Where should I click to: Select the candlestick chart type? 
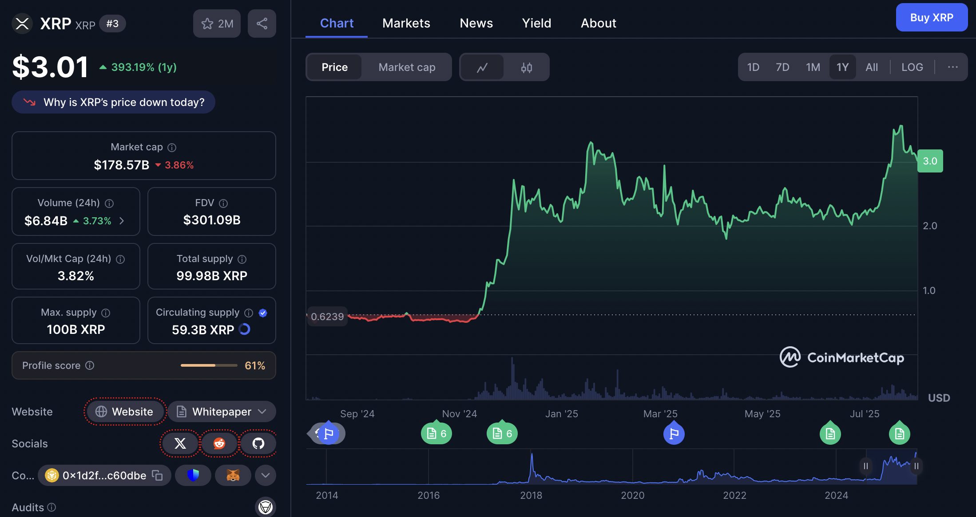[527, 67]
